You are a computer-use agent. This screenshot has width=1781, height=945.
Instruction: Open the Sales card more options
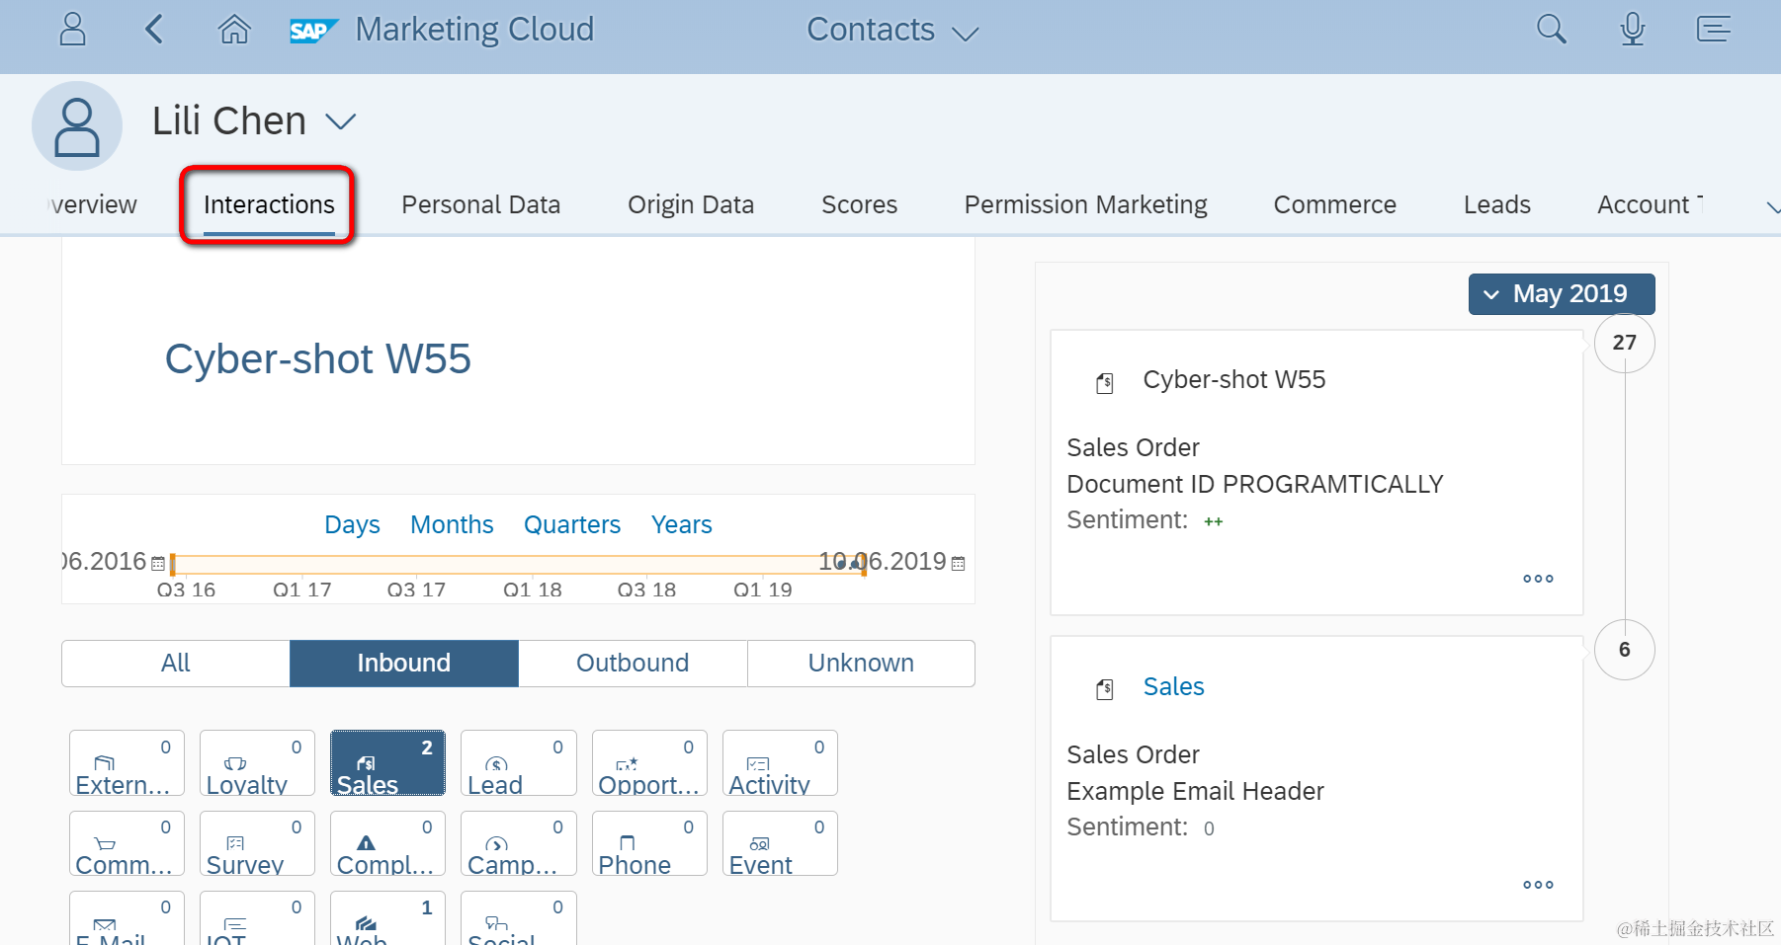[x=1538, y=885]
